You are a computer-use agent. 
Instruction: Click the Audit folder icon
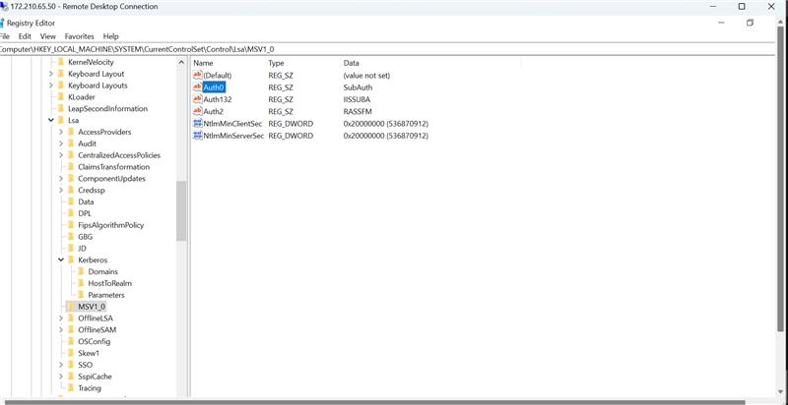tap(71, 144)
